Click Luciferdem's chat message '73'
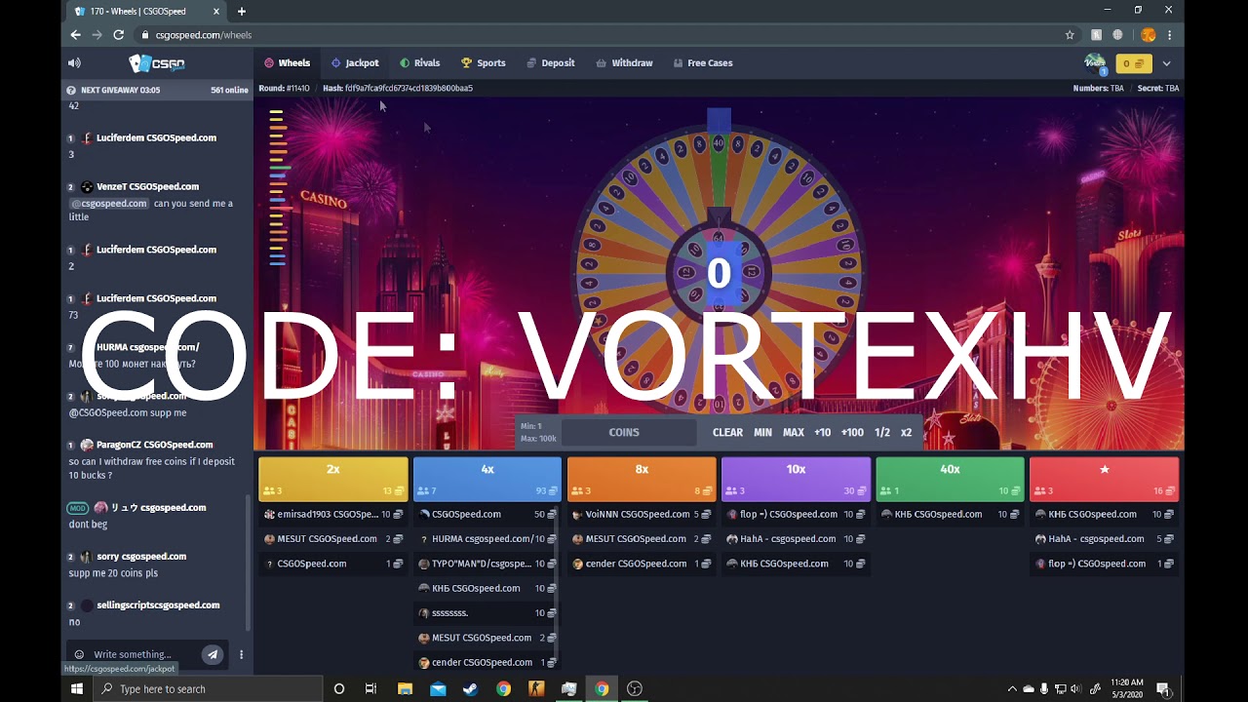Screen dimensions: 1248x702 point(73,315)
